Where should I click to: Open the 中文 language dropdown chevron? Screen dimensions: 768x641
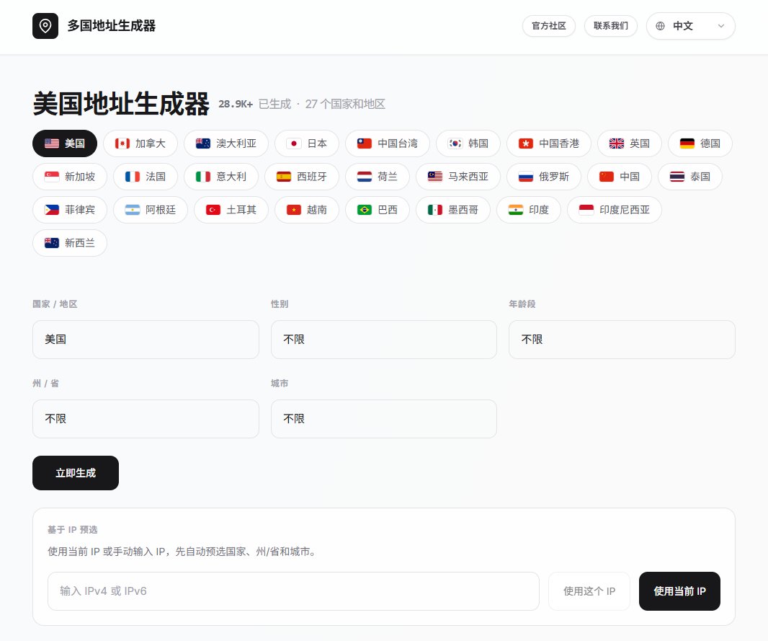click(721, 26)
